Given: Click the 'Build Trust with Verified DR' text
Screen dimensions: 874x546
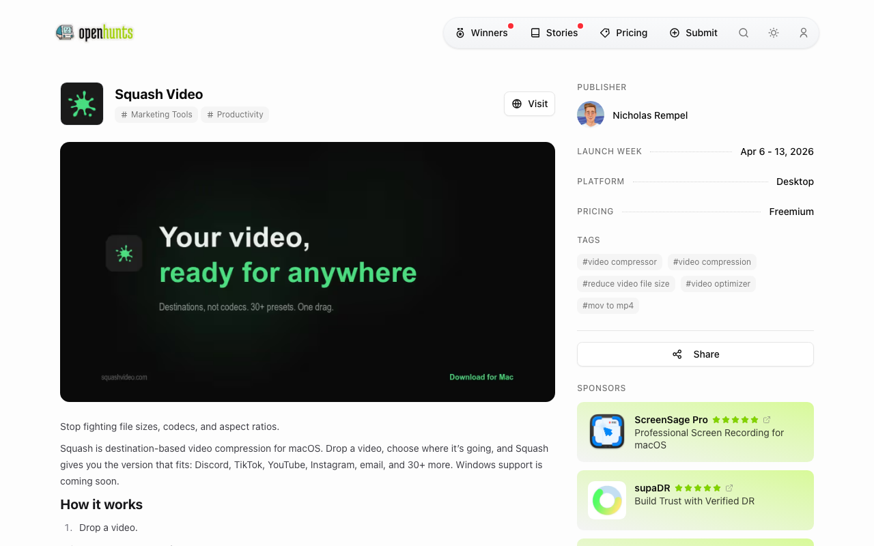Looking at the screenshot, I should (x=694, y=501).
